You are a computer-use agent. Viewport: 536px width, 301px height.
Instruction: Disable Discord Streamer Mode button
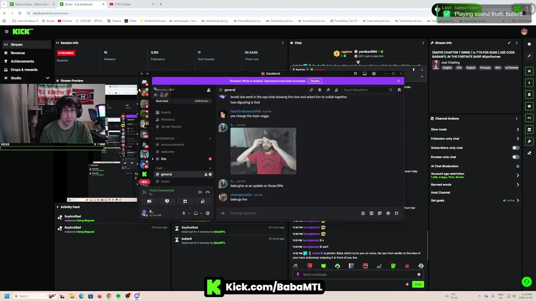click(x=314, y=81)
